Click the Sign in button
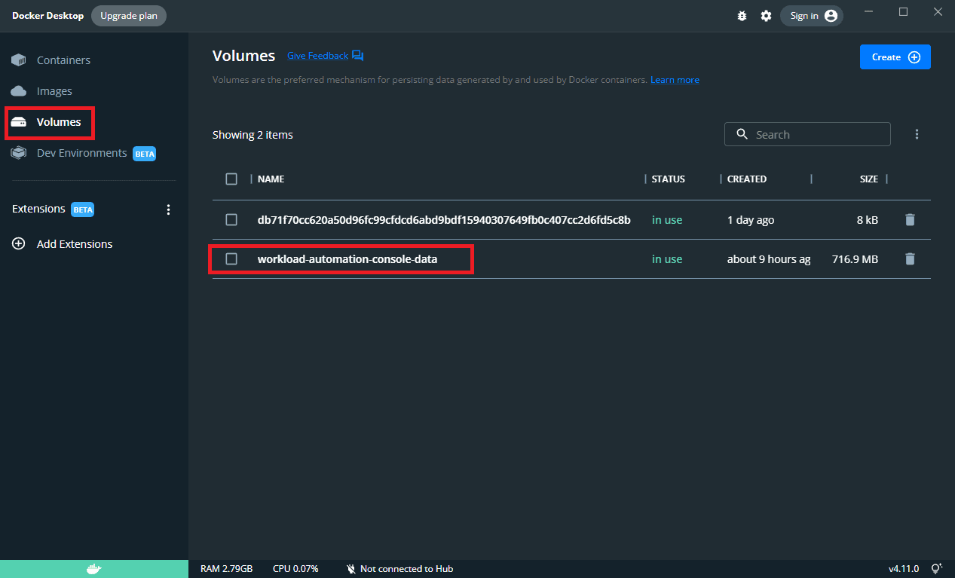955x578 pixels. coord(812,16)
